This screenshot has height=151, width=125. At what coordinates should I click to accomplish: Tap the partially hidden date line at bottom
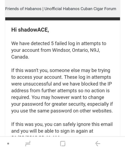[36, 136]
